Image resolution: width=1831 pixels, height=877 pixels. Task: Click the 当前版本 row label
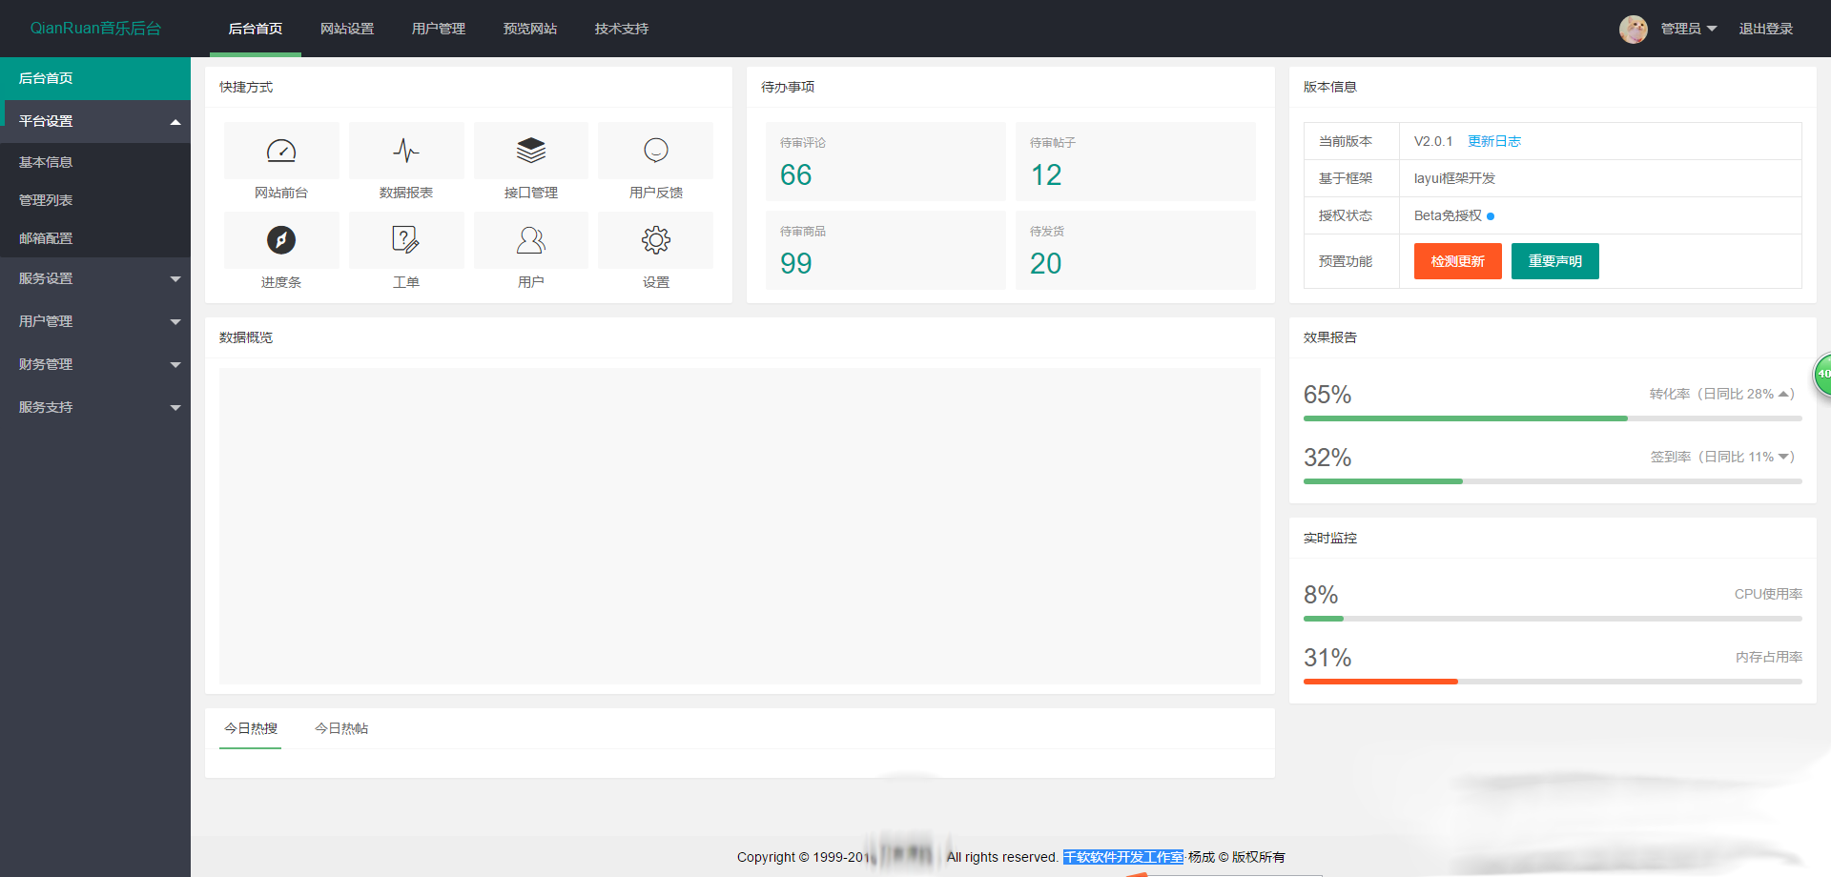click(x=1346, y=141)
